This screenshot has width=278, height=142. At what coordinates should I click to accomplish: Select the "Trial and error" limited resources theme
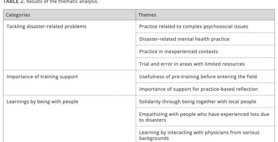(192, 64)
